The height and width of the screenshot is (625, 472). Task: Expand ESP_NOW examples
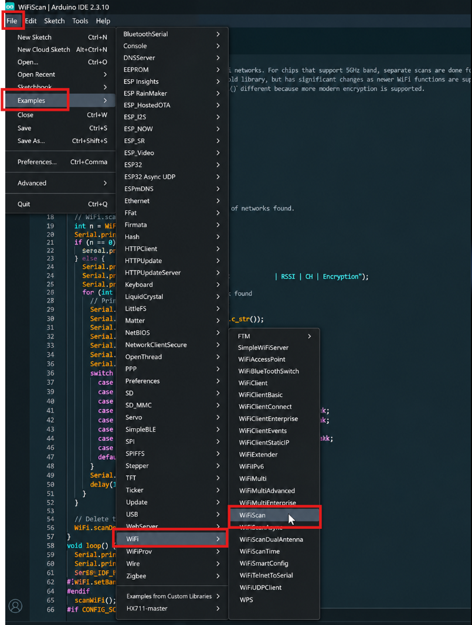coord(172,129)
